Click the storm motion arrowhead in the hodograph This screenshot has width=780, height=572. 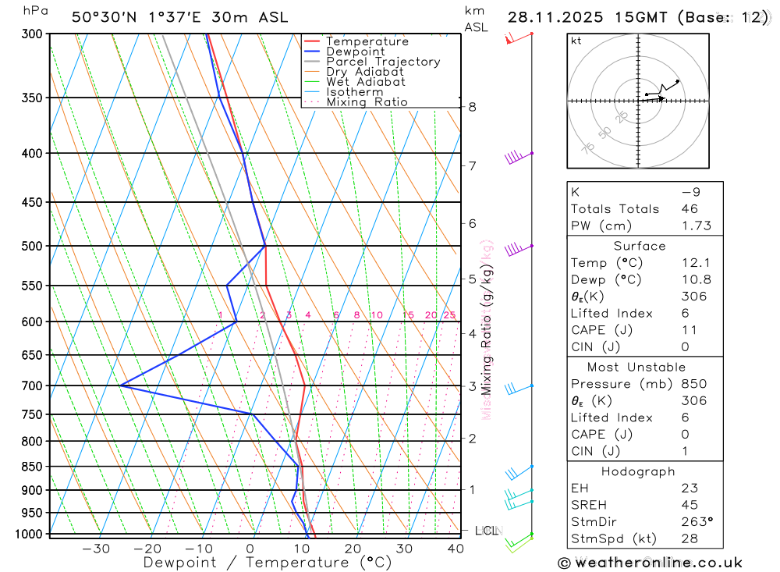pos(661,98)
